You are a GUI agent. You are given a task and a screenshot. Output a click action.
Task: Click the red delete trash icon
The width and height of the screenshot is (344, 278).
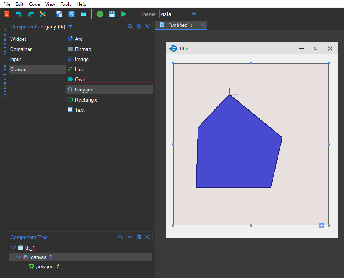click(7, 14)
